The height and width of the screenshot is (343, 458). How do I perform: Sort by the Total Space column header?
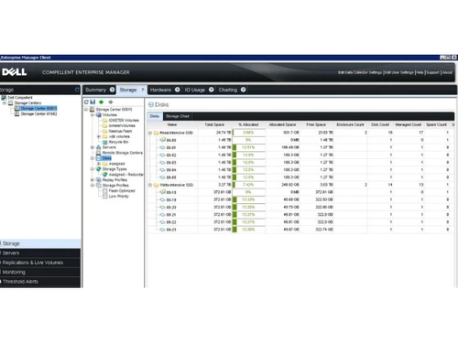tap(214, 124)
